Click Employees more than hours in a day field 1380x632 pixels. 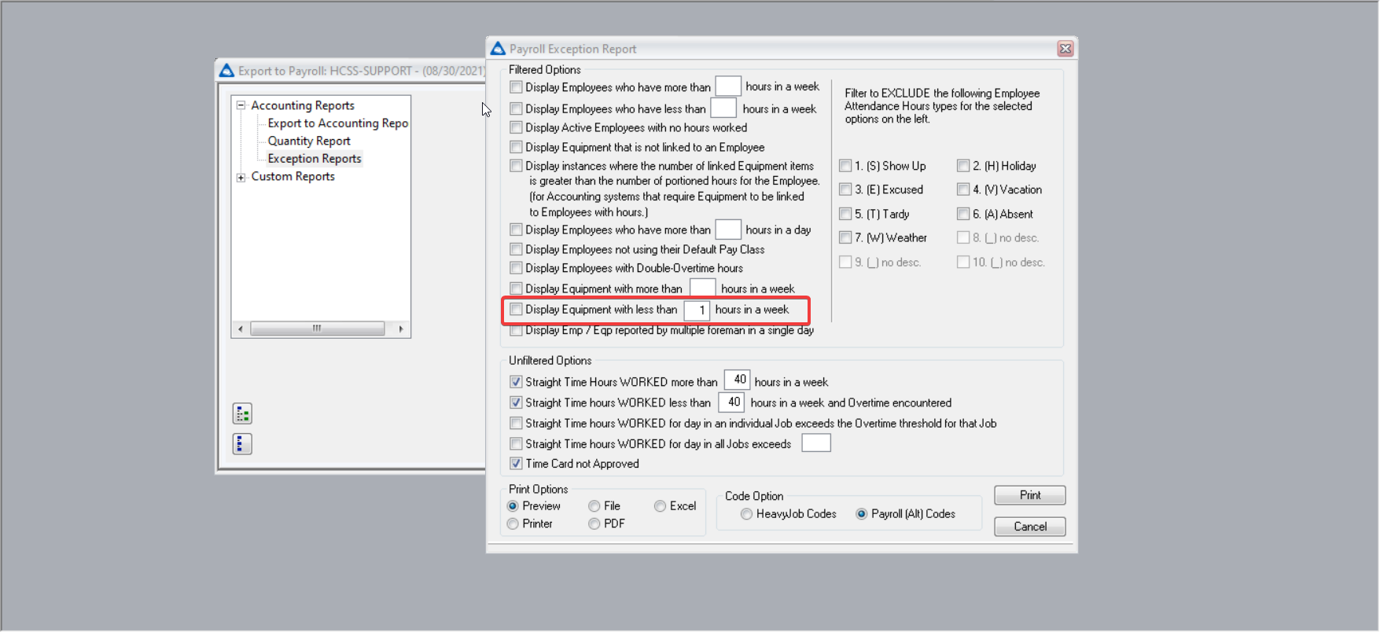[x=728, y=230]
